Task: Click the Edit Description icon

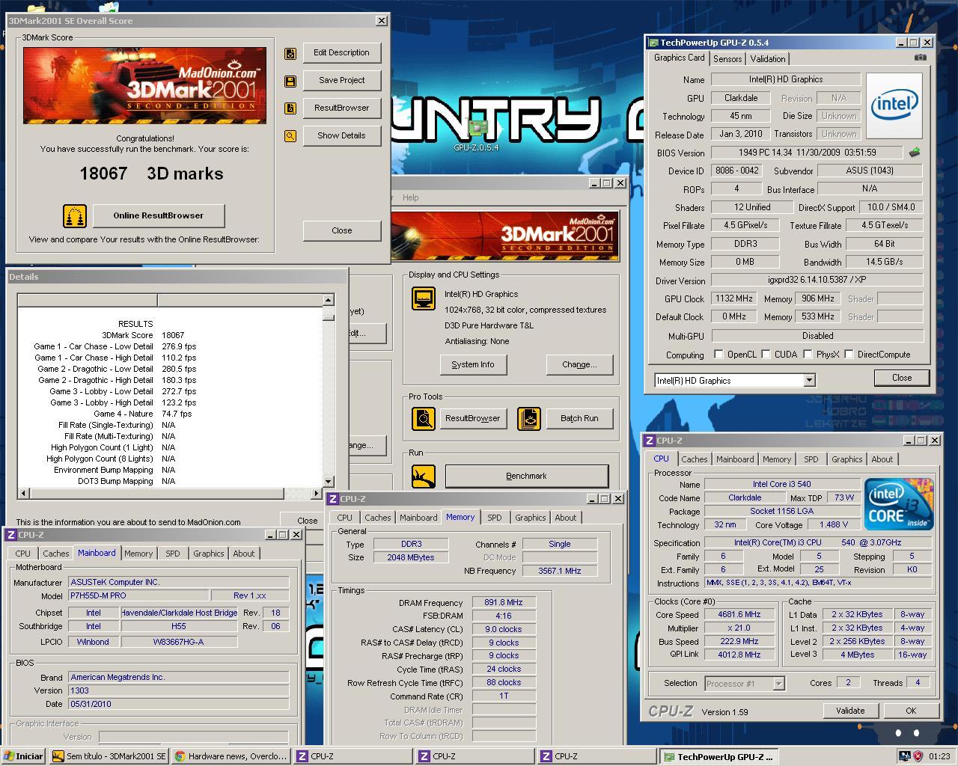Action: point(290,53)
